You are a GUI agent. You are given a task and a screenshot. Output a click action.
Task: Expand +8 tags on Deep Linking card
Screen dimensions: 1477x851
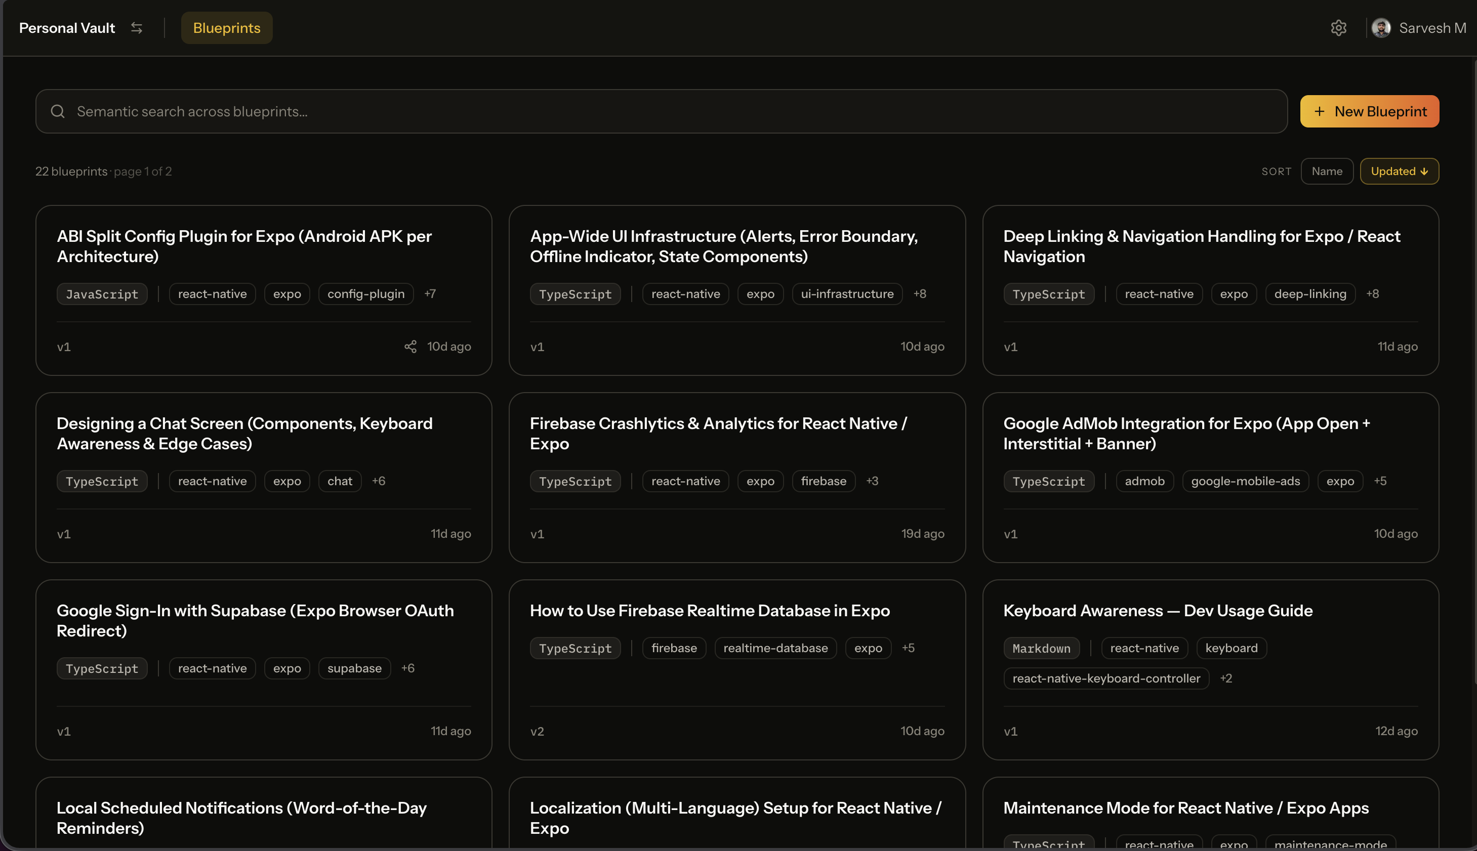click(x=1372, y=293)
